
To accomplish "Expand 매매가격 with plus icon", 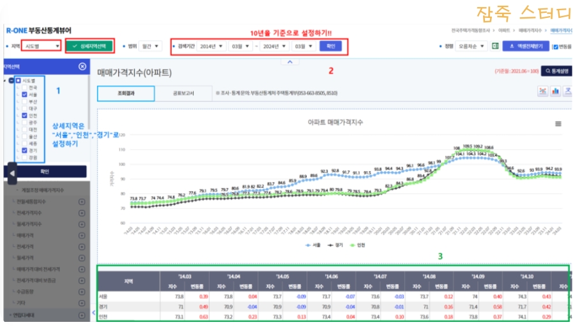I will 82,236.
